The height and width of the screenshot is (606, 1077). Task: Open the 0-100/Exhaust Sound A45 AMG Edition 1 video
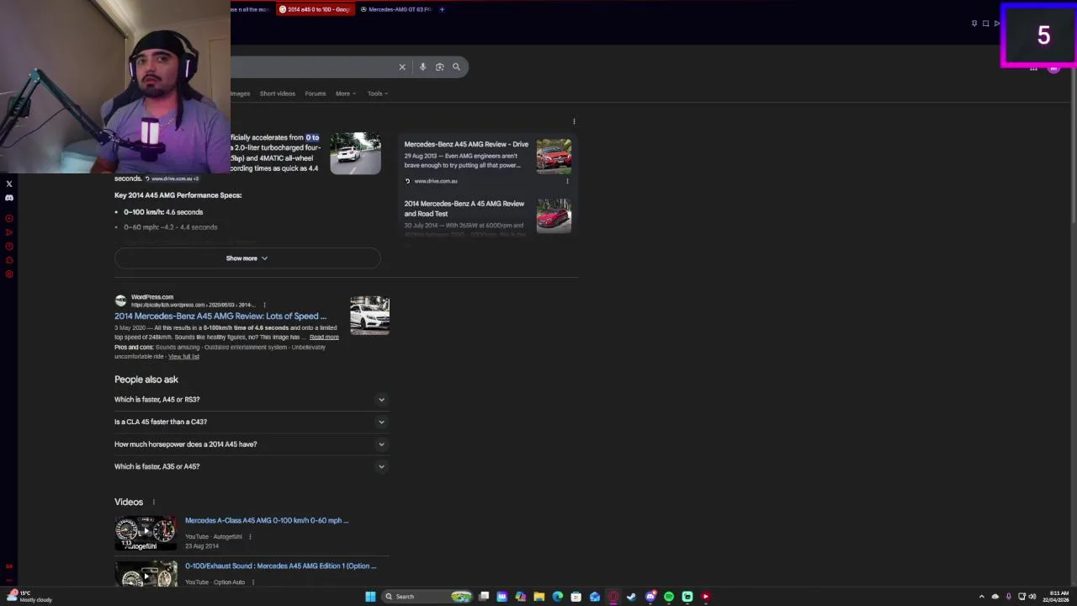pyautogui.click(x=280, y=566)
